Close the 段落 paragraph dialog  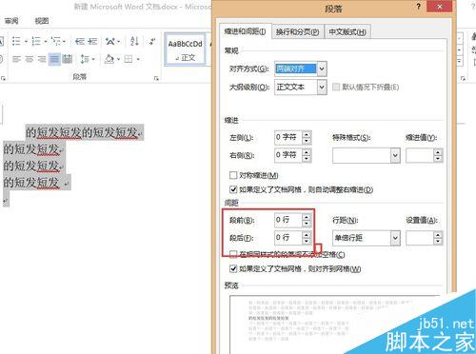[x=440, y=7]
